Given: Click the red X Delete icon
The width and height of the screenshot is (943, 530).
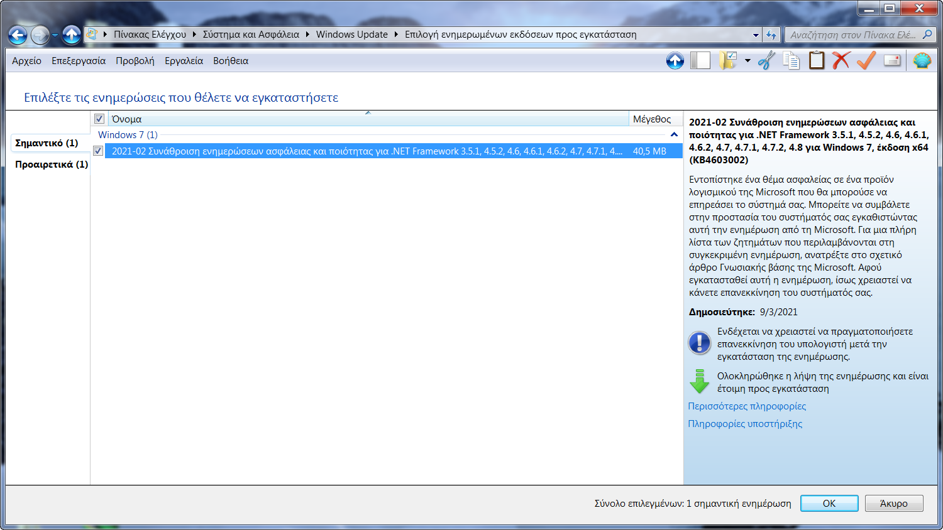Looking at the screenshot, I should tap(841, 61).
